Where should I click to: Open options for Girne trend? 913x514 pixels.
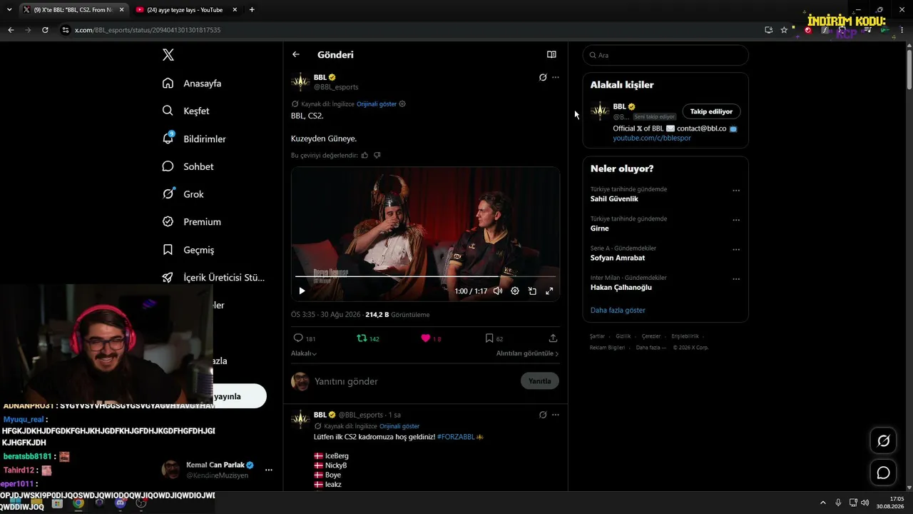tap(736, 220)
